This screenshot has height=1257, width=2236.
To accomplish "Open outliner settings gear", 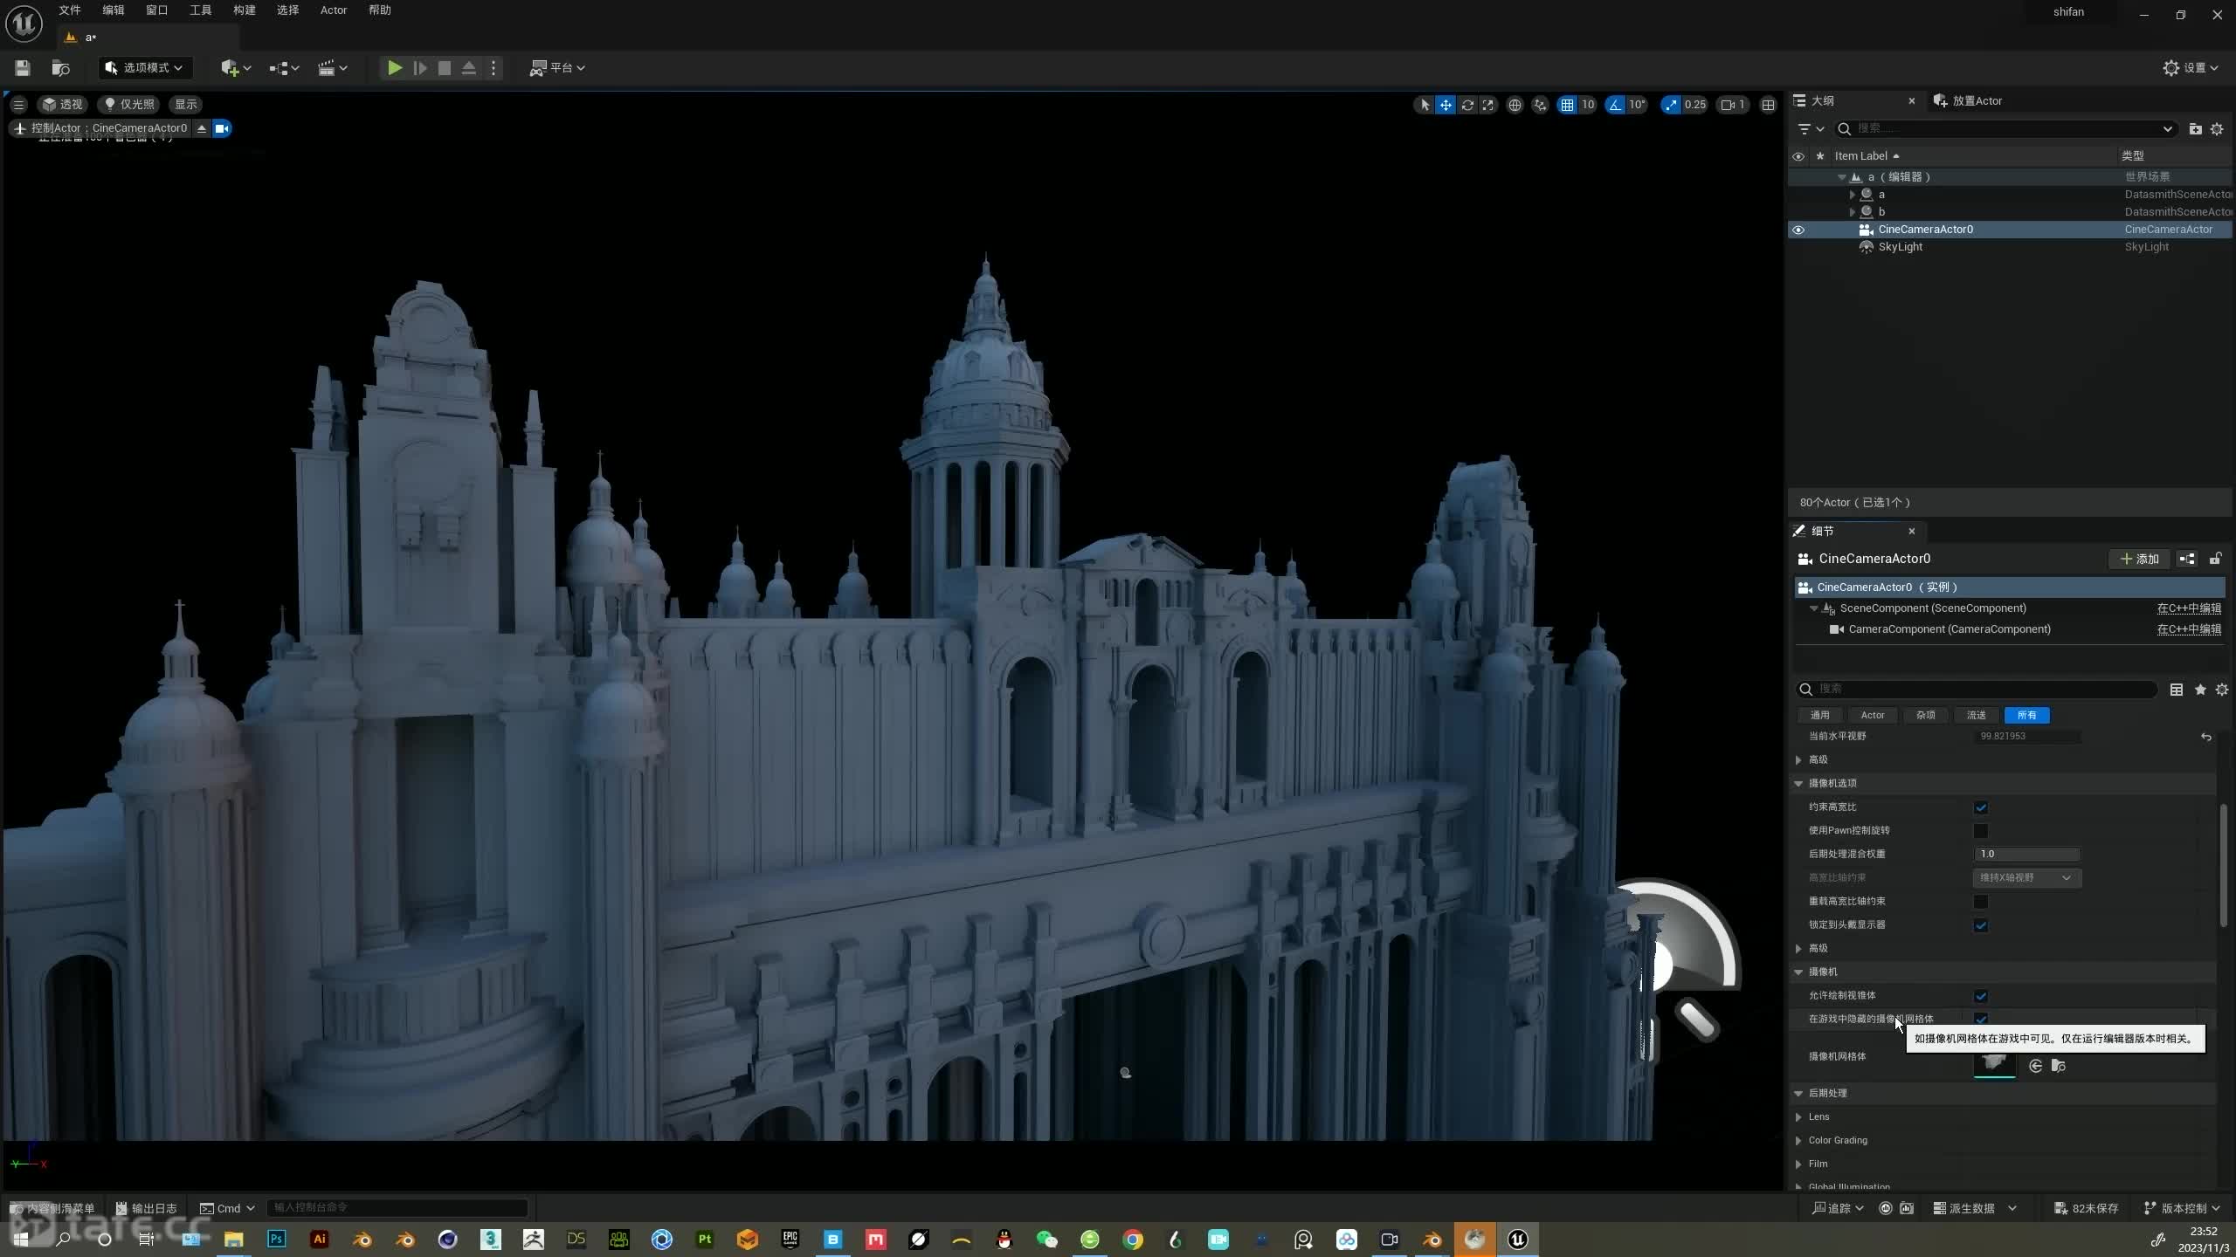I will pyautogui.click(x=2217, y=129).
